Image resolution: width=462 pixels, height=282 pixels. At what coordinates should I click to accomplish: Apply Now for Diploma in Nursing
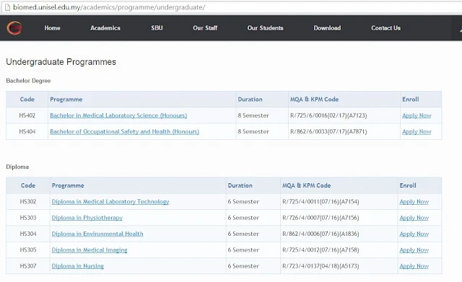click(x=414, y=266)
